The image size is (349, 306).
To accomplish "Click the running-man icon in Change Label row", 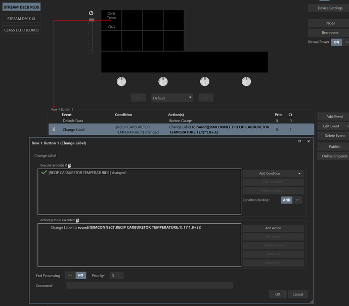I will tap(54, 129).
